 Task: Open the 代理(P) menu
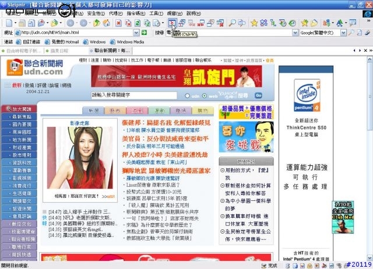coord(116,13)
